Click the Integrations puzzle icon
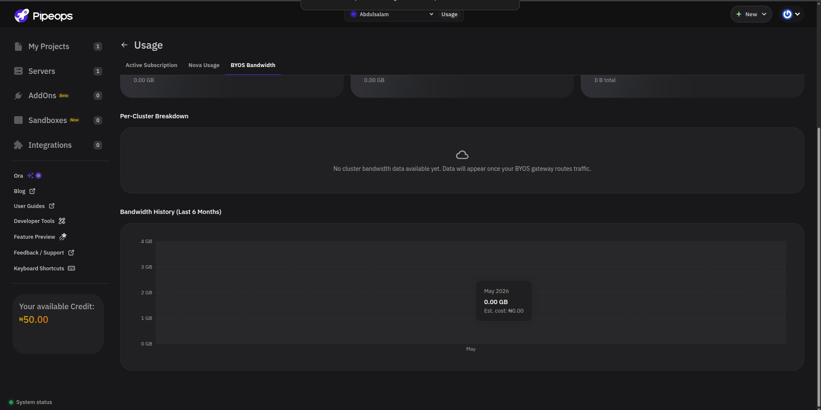Screen dimensions: 821x410 click(x=18, y=145)
